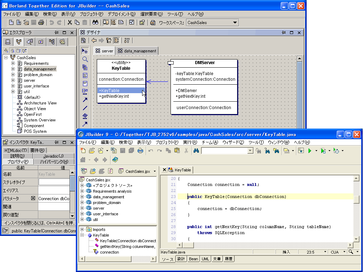
Task: Click the Designer canvas up scroll arrow
Action: coord(299,58)
